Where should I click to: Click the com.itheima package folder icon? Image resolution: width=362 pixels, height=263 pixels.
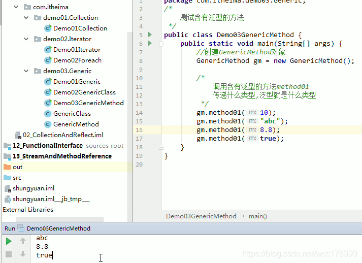tap(27, 7)
